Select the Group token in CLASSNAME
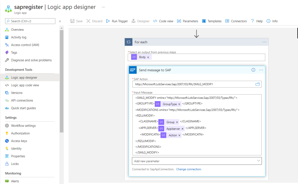The height and width of the screenshot is (184, 298). pyautogui.click(x=168, y=122)
